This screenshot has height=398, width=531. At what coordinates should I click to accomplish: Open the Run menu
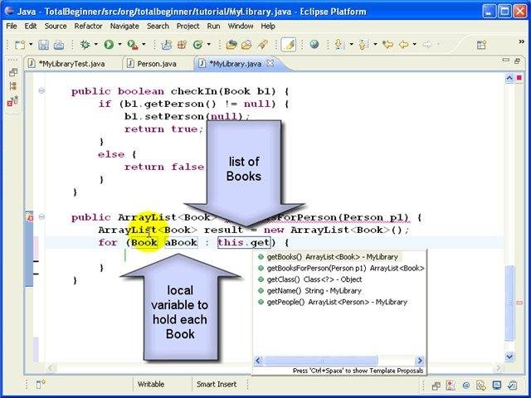point(214,26)
